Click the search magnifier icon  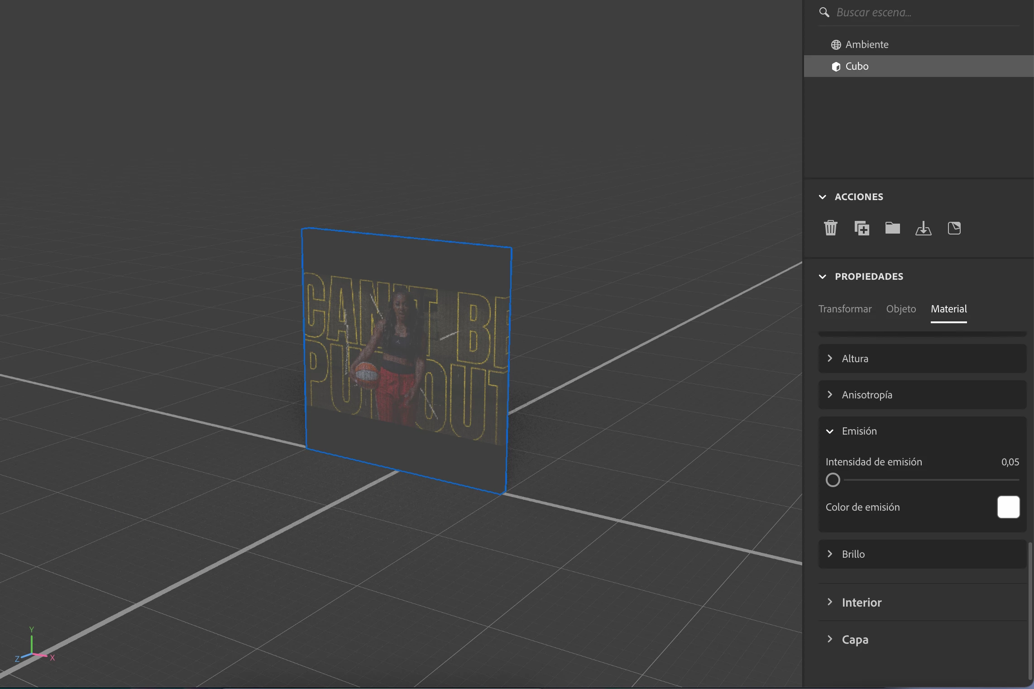pyautogui.click(x=824, y=12)
